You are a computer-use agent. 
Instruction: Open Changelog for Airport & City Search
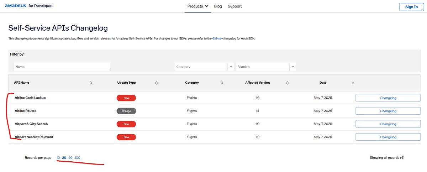[x=388, y=124]
